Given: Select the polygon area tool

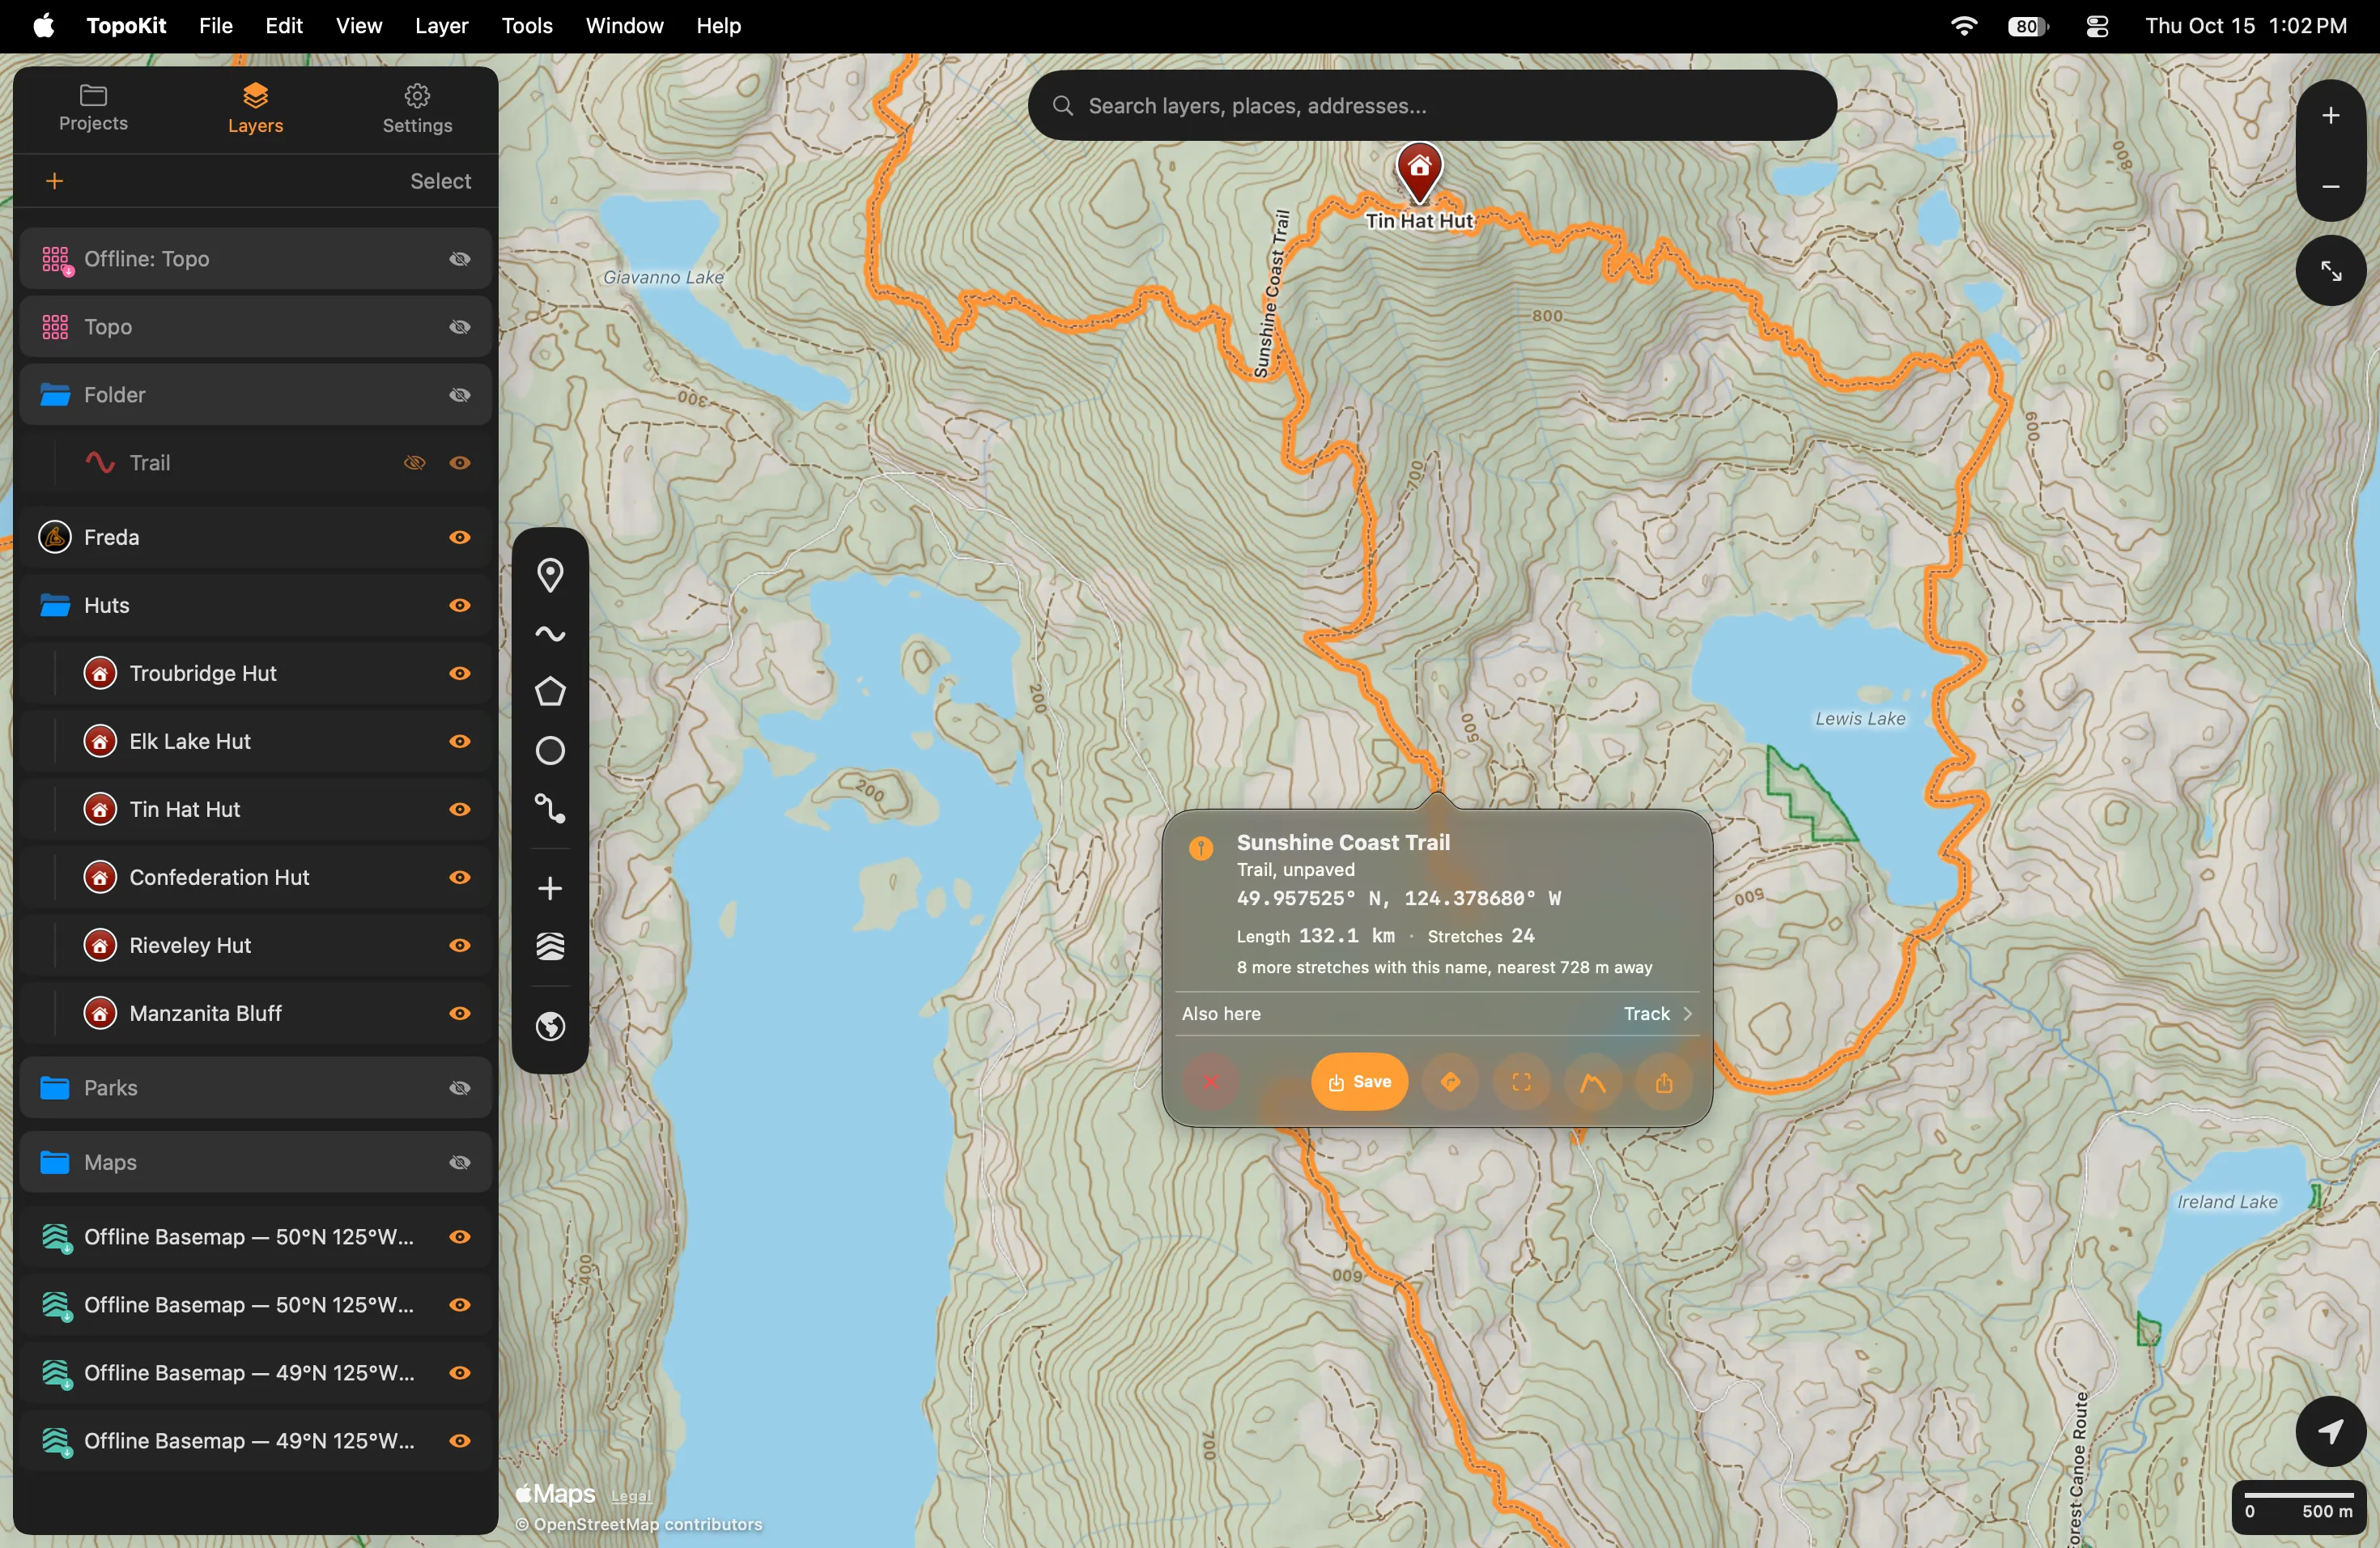Looking at the screenshot, I should tap(550, 692).
